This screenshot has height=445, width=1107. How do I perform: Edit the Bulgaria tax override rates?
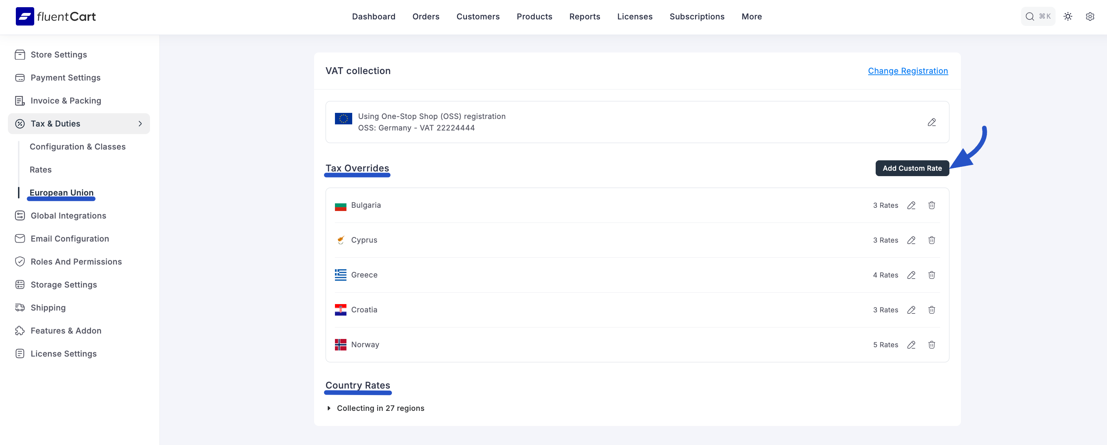911,205
